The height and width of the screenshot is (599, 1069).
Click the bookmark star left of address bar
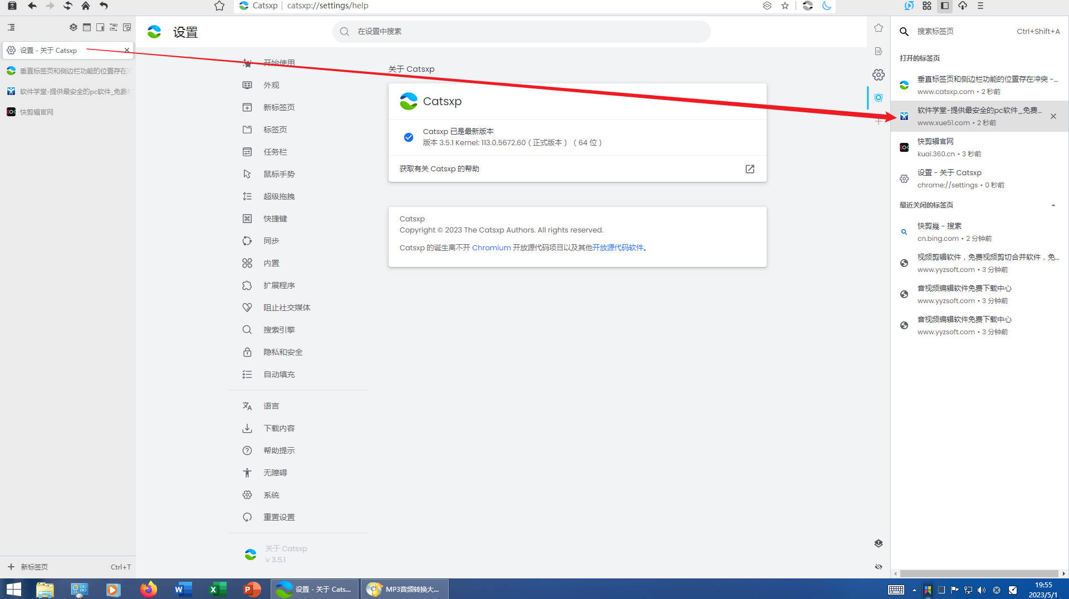click(219, 6)
